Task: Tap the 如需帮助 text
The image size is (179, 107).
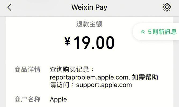Action: tap(145, 77)
